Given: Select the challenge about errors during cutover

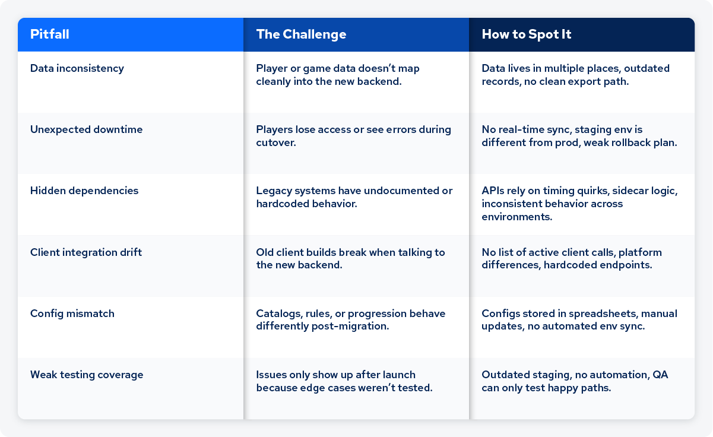Looking at the screenshot, I should point(353,136).
